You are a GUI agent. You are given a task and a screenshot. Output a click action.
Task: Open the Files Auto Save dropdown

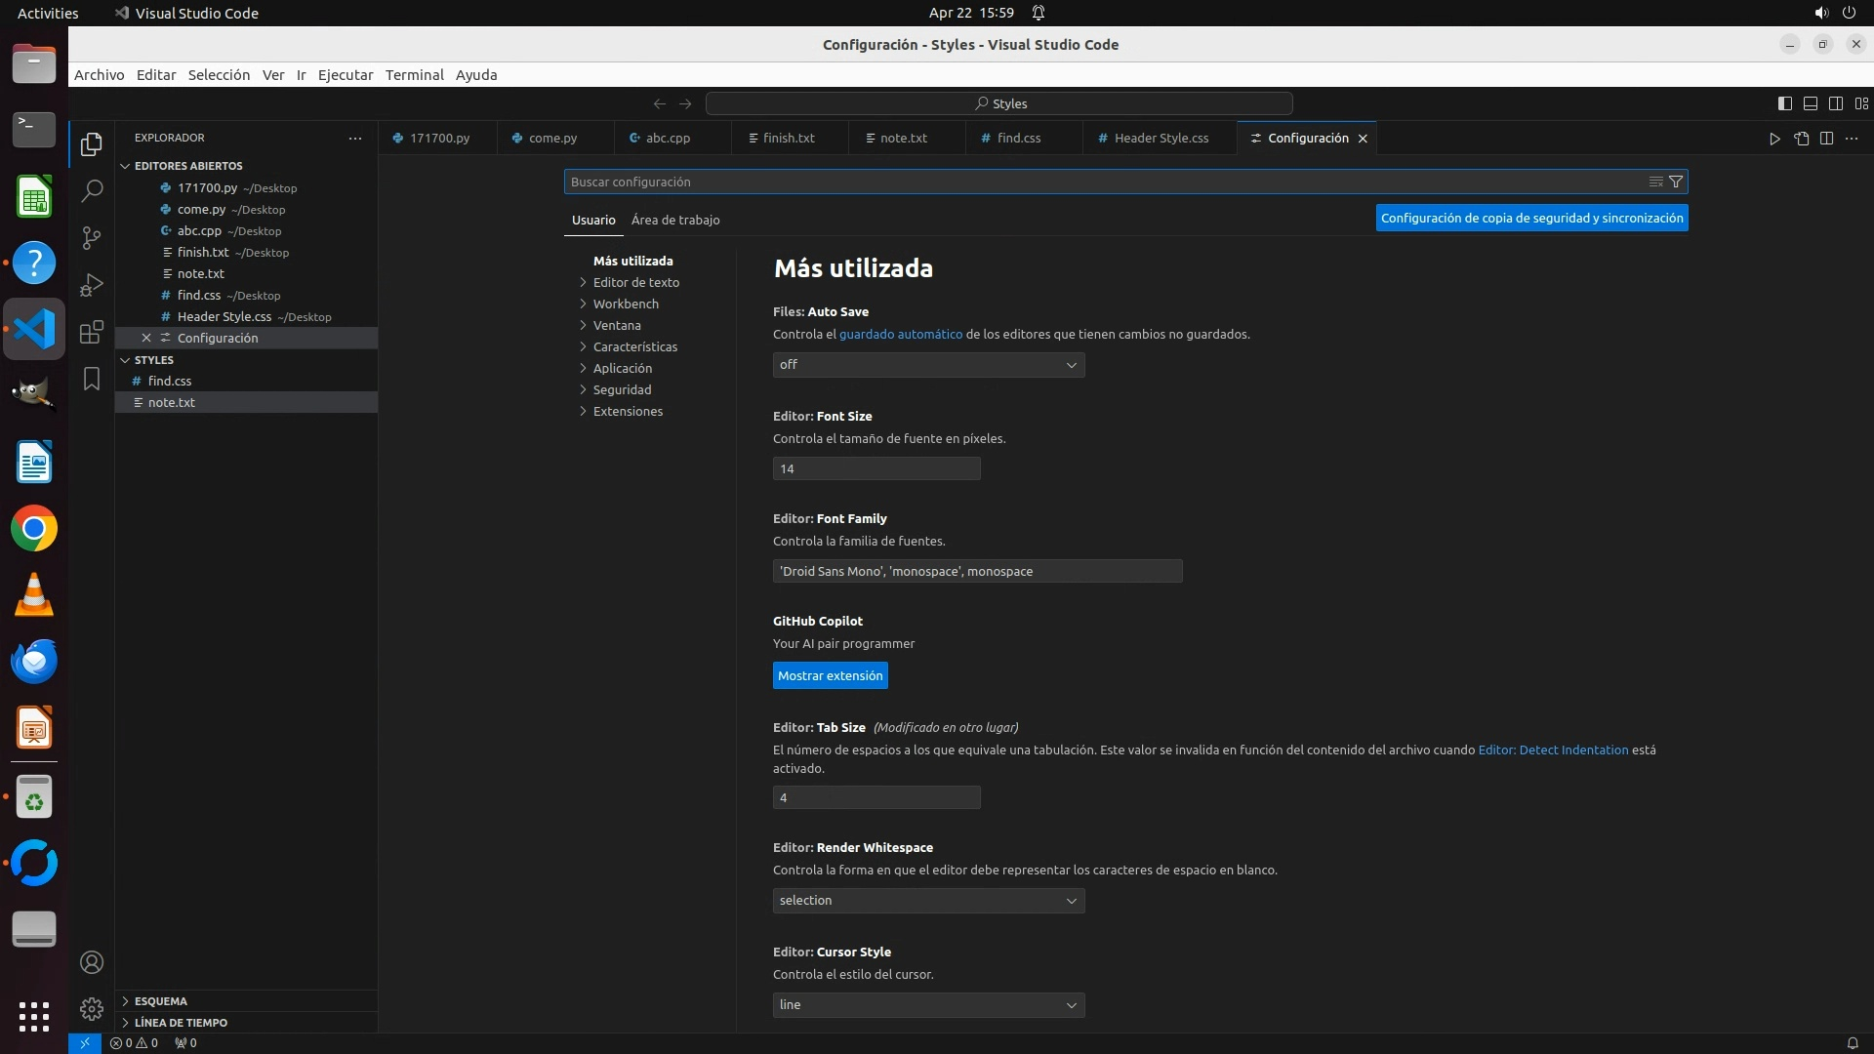928,365
